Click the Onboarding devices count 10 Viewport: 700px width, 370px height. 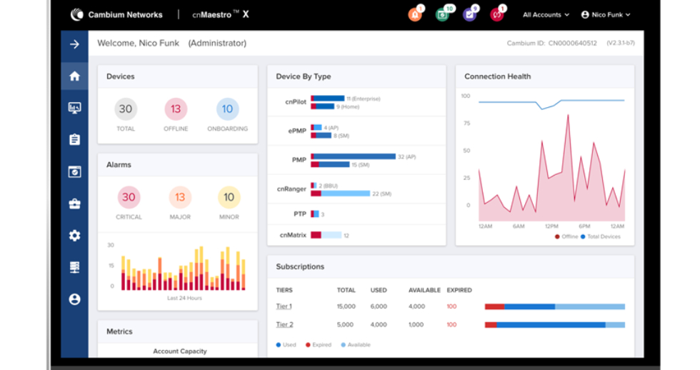coord(228,109)
